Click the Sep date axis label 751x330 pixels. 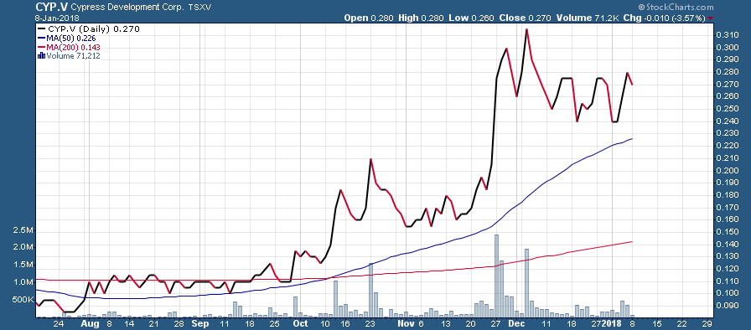coord(199,323)
